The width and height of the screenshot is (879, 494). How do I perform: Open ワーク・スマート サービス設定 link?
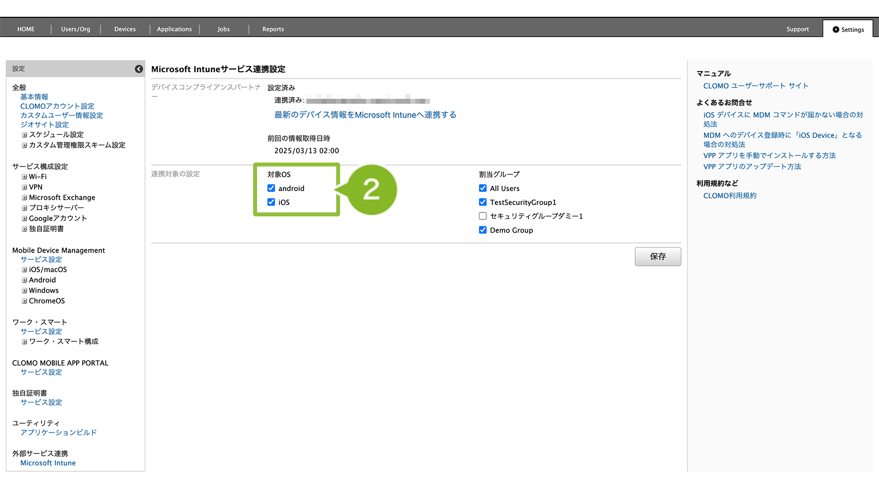pos(41,331)
